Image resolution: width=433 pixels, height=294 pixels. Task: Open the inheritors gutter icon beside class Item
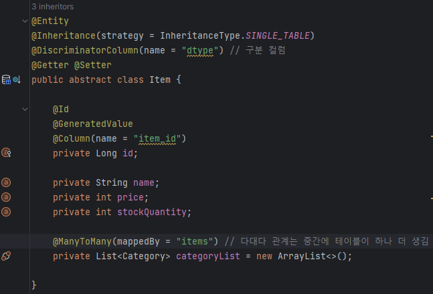(x=17, y=80)
